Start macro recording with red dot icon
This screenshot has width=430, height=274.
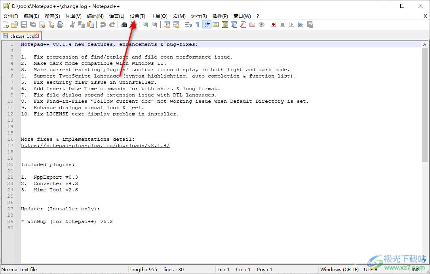274,25
